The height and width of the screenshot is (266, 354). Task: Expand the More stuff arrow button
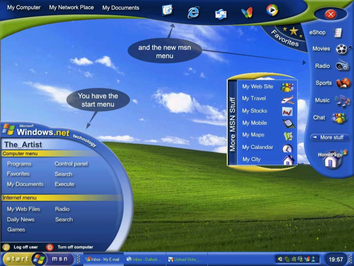[330, 137]
